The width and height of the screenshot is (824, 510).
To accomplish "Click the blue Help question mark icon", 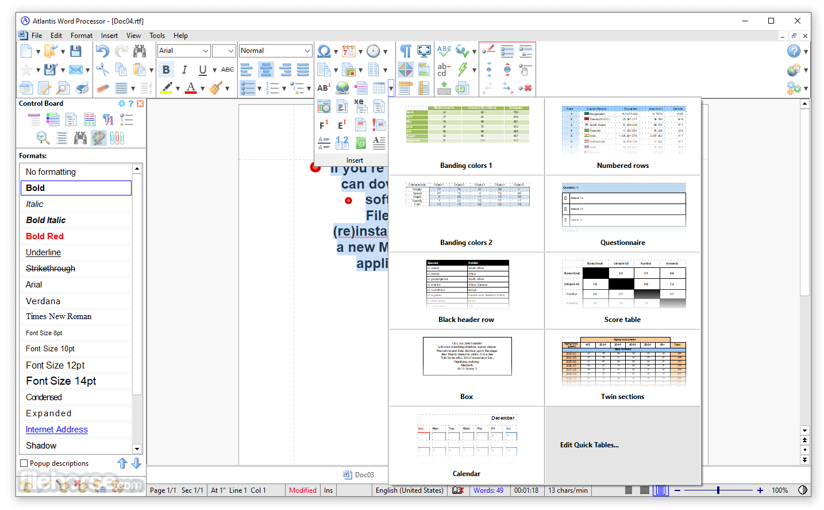I will click(794, 51).
